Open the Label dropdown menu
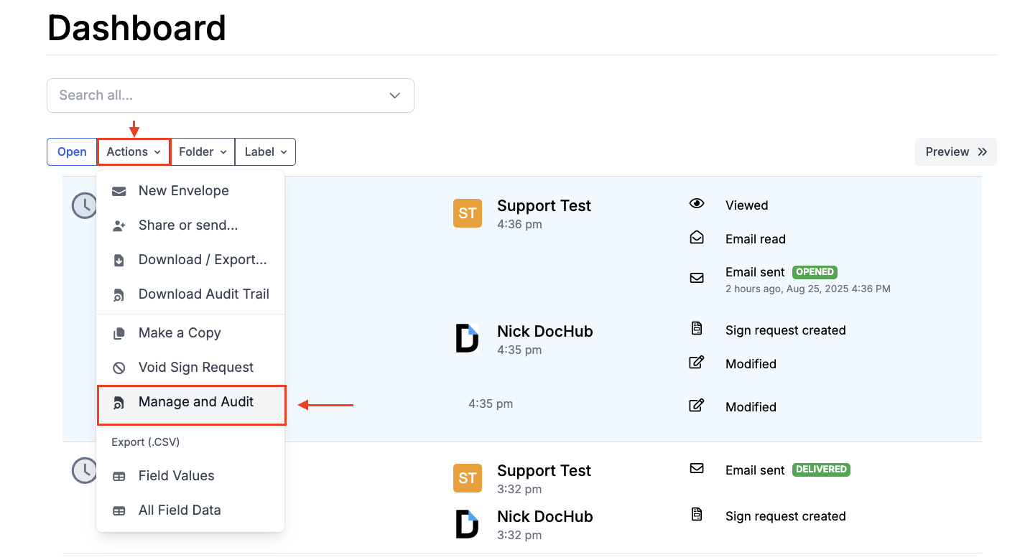 pyautogui.click(x=265, y=152)
